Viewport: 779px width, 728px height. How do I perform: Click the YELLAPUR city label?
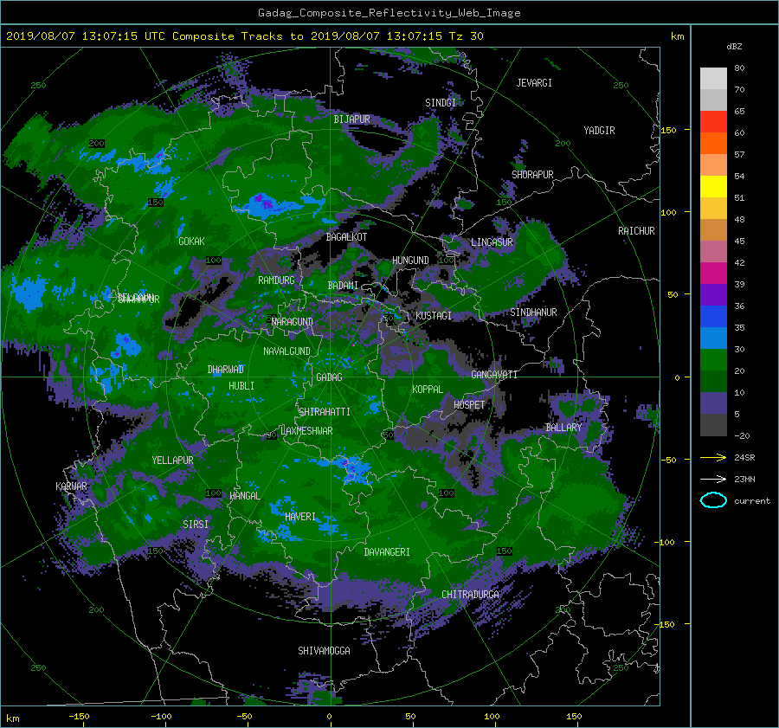click(x=172, y=461)
